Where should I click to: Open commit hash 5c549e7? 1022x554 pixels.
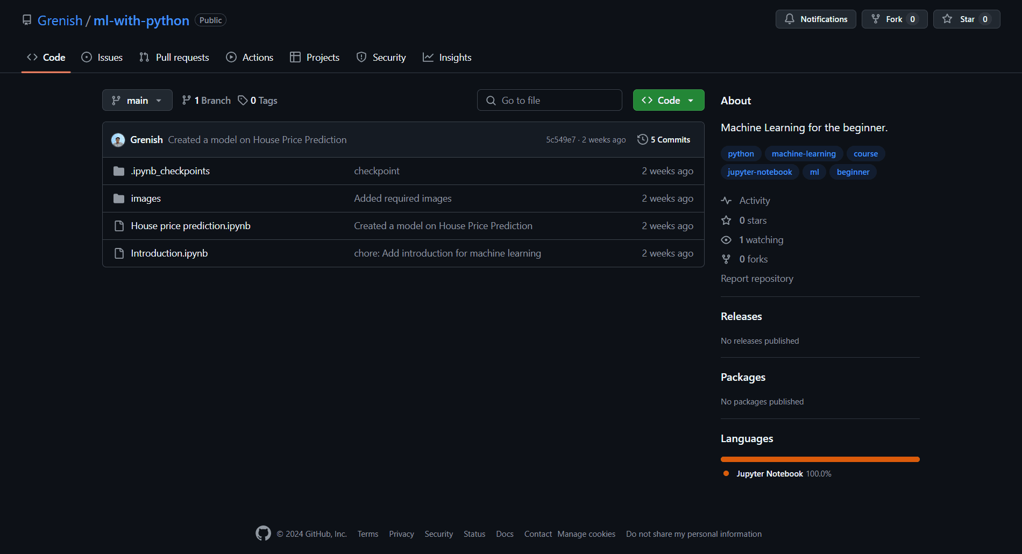[560, 140]
